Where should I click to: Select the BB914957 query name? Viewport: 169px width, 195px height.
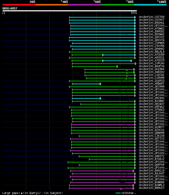tap(10, 8)
